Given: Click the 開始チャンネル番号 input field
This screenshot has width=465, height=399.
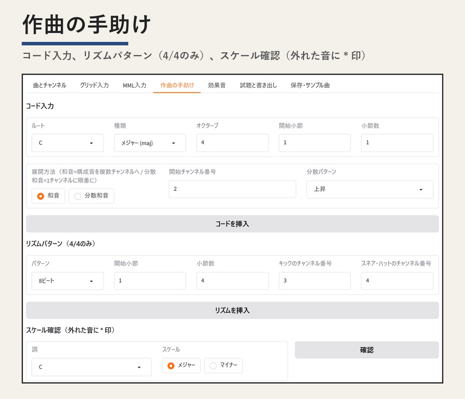Looking at the screenshot, I should click(x=232, y=189).
